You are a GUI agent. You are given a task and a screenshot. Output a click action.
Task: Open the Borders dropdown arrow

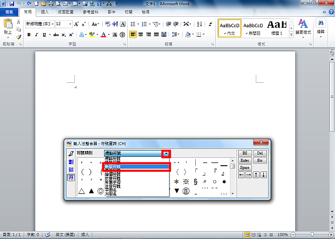(x=204, y=34)
